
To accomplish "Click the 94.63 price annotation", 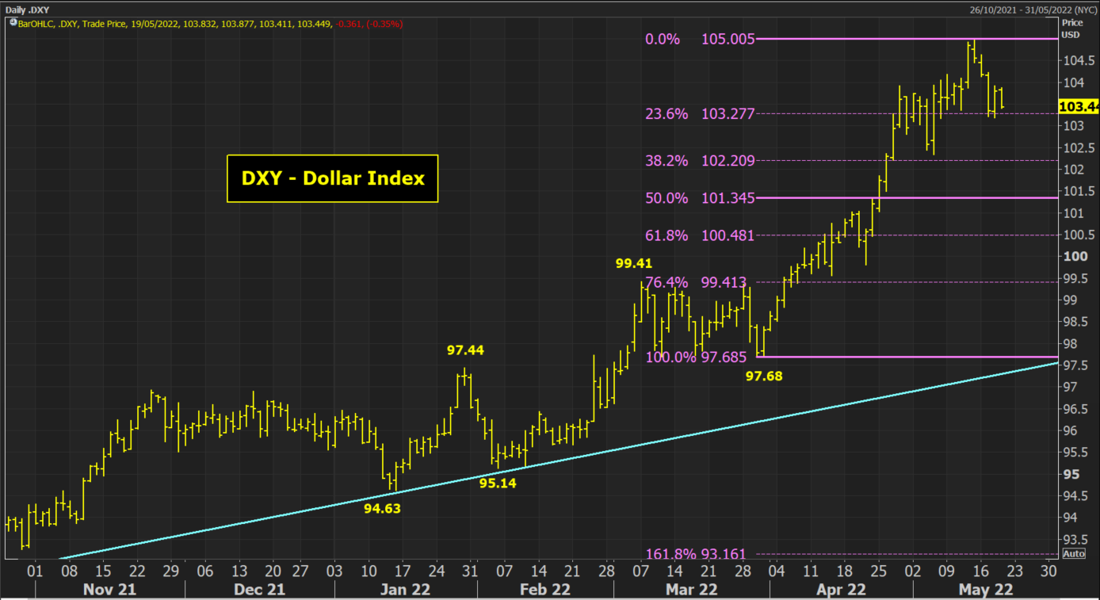I will [x=382, y=508].
